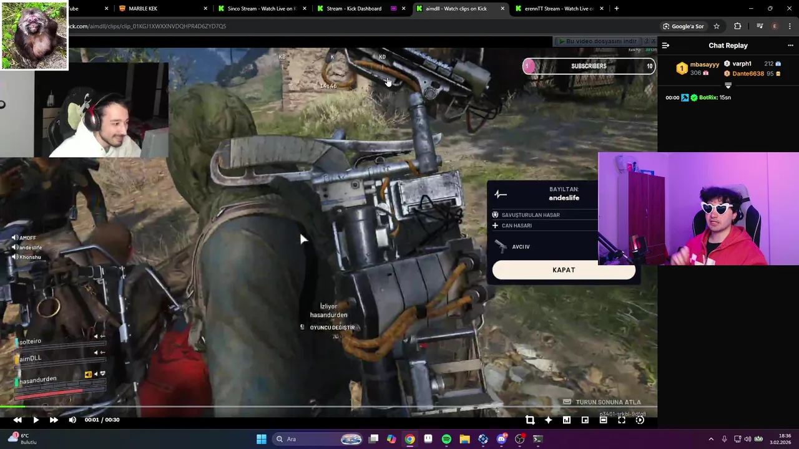Close the video download bar with its X
The height and width of the screenshot is (449, 799).
pos(653,41)
